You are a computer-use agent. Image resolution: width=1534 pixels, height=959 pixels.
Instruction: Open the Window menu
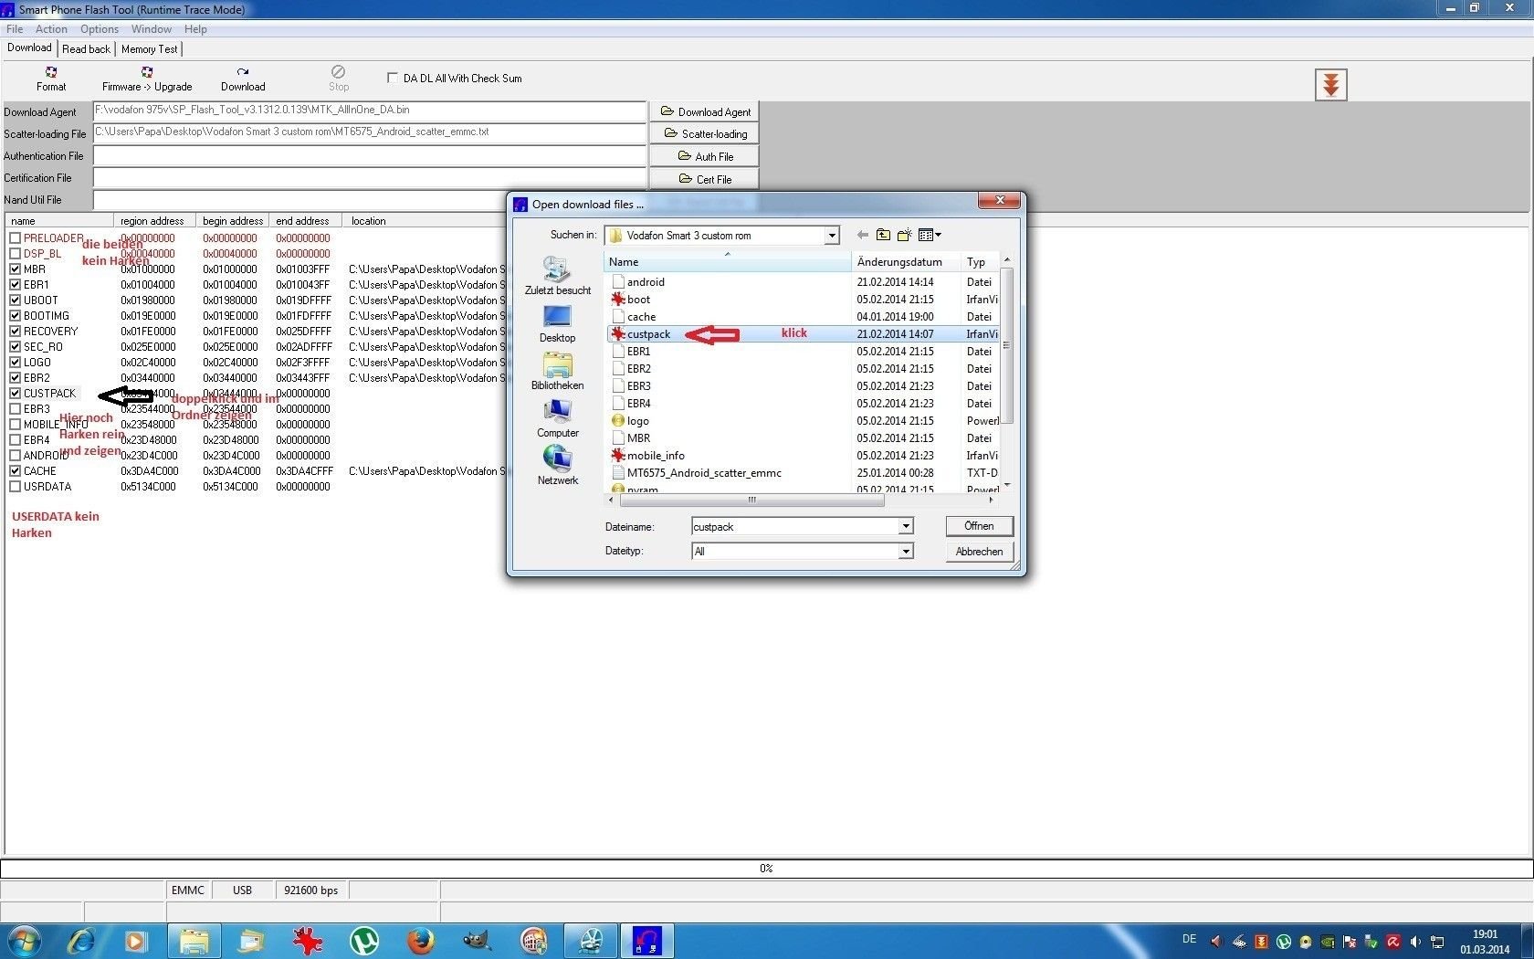pyautogui.click(x=151, y=29)
